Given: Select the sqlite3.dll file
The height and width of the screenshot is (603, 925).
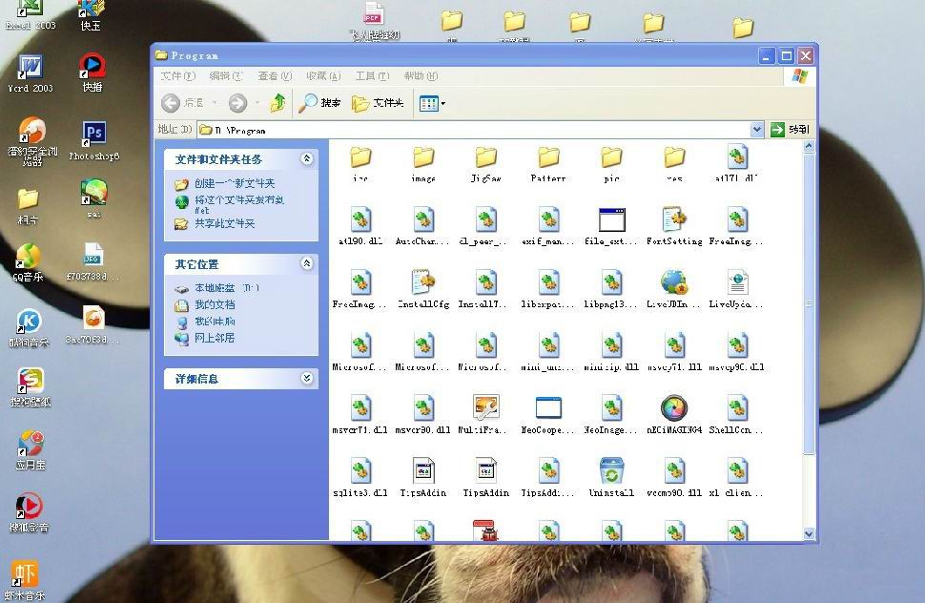Looking at the screenshot, I should click(360, 471).
